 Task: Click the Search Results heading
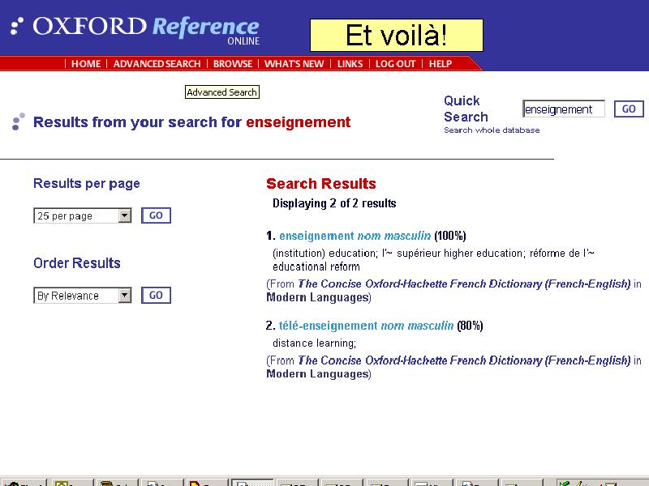click(x=321, y=184)
